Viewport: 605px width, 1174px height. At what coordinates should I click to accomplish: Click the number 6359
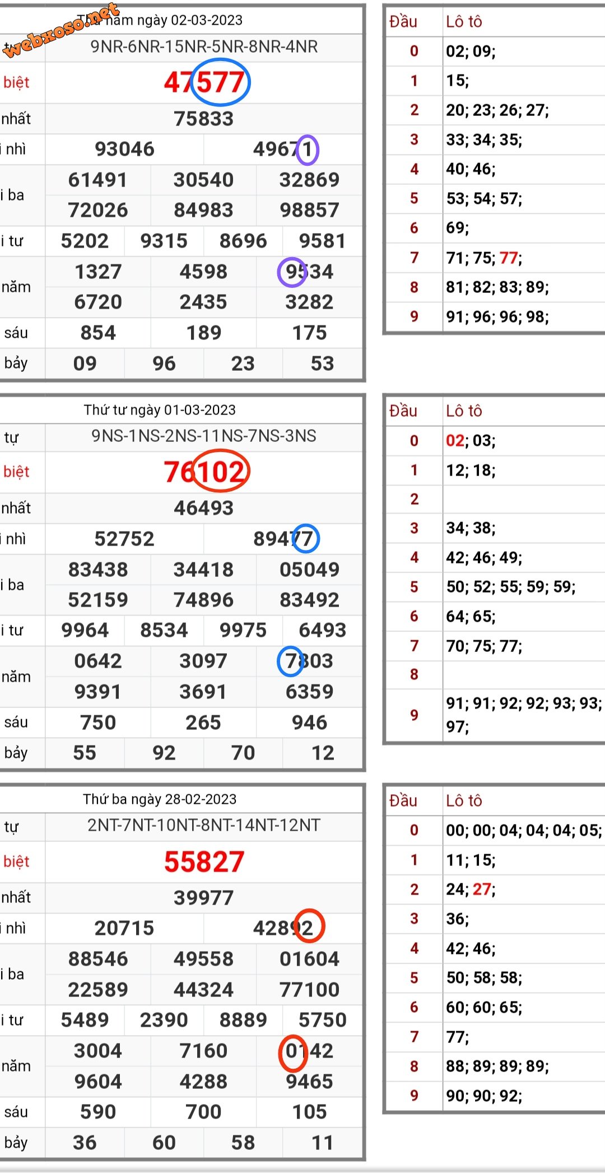click(309, 692)
